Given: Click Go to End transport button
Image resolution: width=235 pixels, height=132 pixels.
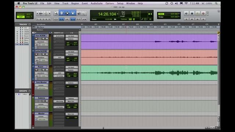Looking at the screenshot, I should pyautogui.click(x=203, y=19).
